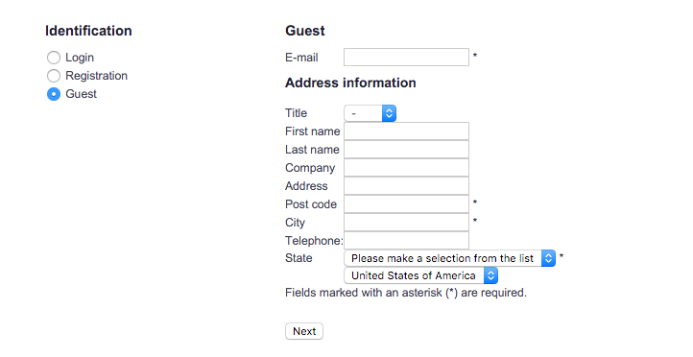Select the Guest radio button
This screenshot has height=357, width=693.
click(x=54, y=94)
